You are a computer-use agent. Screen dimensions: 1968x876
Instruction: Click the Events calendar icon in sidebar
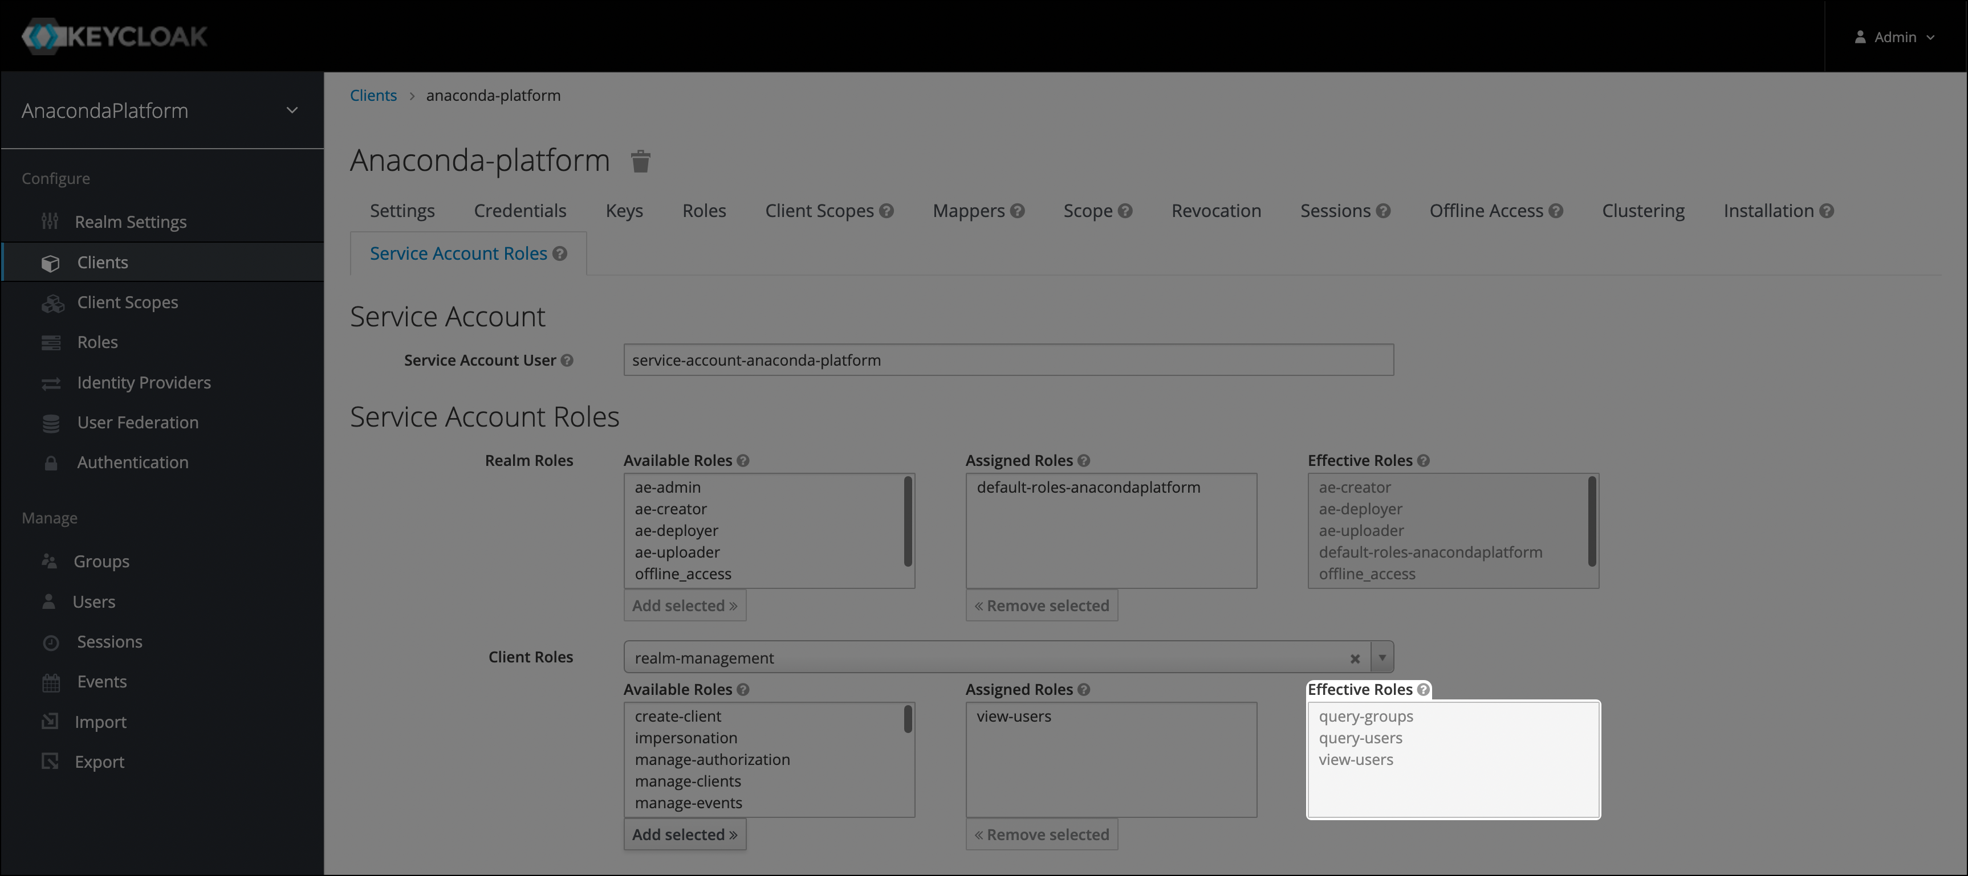point(51,682)
